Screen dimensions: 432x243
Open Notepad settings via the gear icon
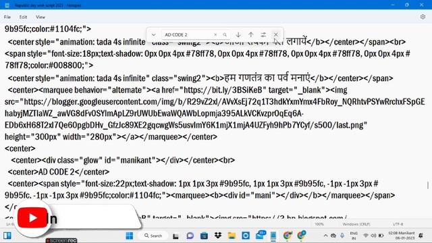coord(423,17)
